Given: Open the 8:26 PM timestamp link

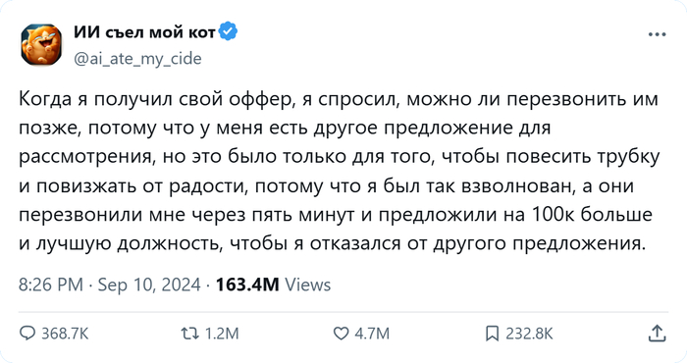Looking at the screenshot, I should [51, 285].
